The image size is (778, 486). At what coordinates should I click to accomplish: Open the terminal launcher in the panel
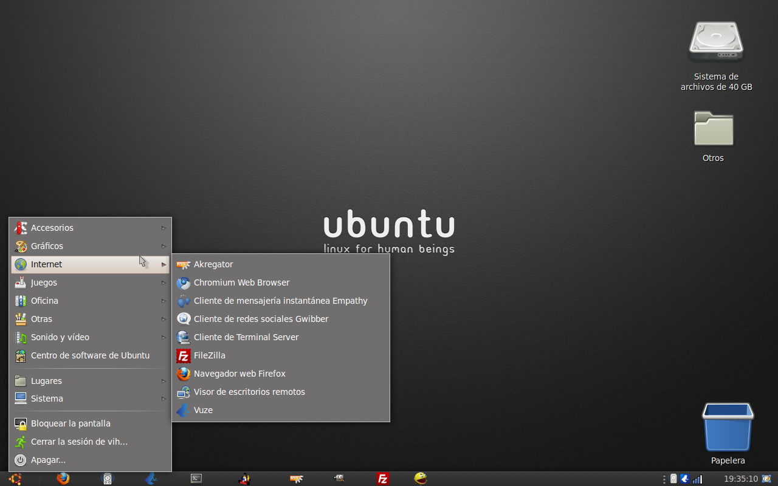(196, 479)
